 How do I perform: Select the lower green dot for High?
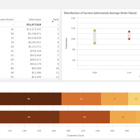pos(95,43)
